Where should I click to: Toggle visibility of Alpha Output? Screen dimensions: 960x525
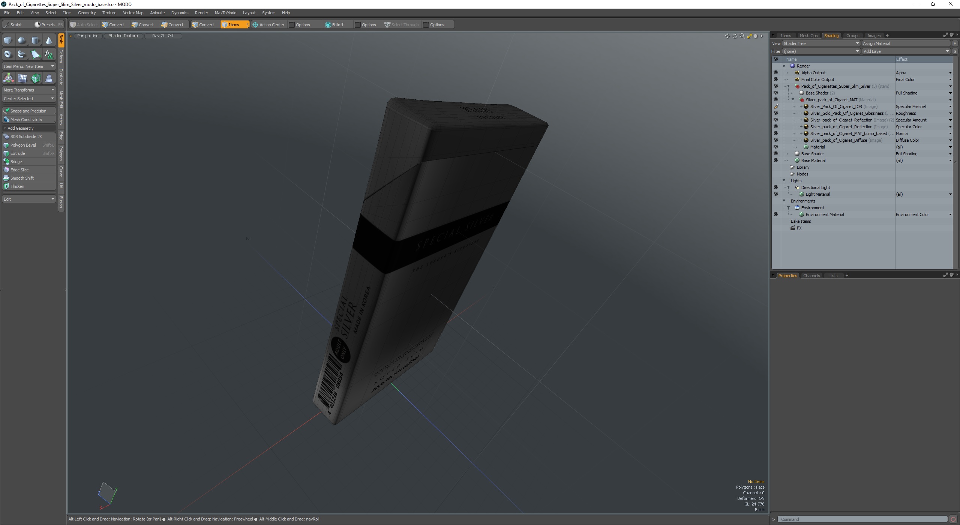tap(775, 73)
